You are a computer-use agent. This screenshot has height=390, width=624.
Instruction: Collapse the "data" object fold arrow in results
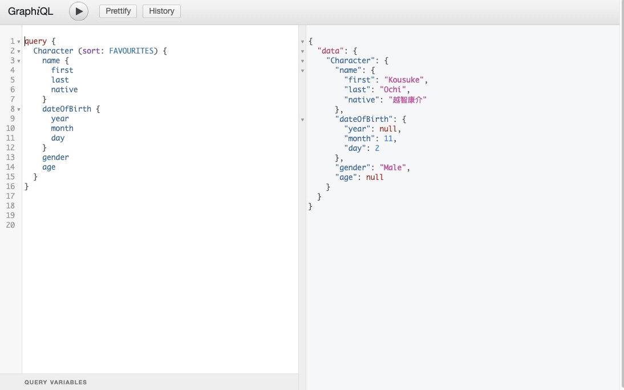pos(302,51)
